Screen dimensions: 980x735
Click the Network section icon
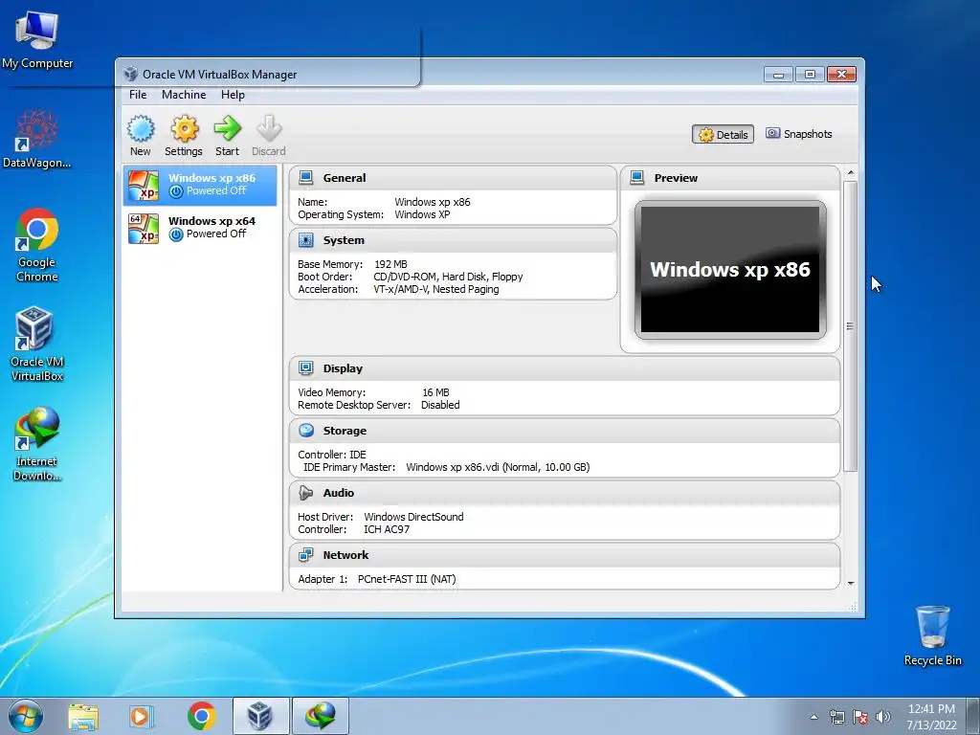305,554
